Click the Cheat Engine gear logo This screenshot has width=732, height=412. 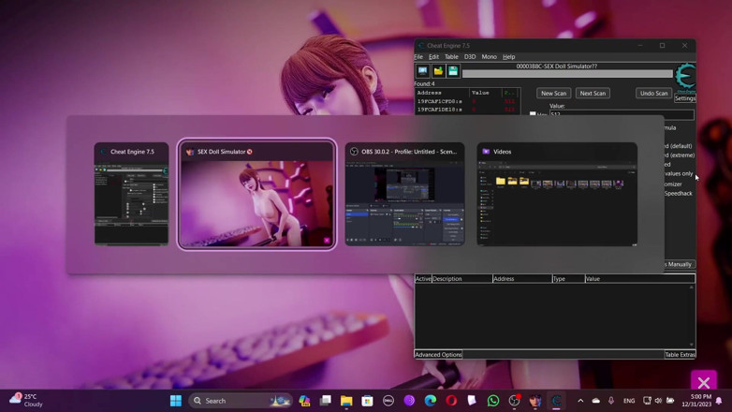click(x=685, y=77)
